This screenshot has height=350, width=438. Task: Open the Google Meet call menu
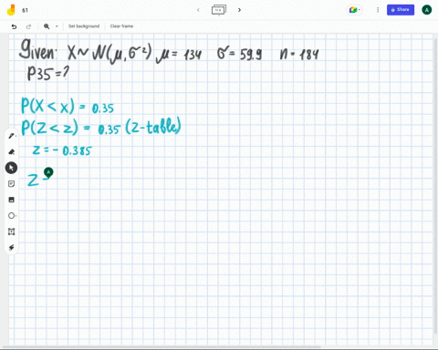coord(354,10)
